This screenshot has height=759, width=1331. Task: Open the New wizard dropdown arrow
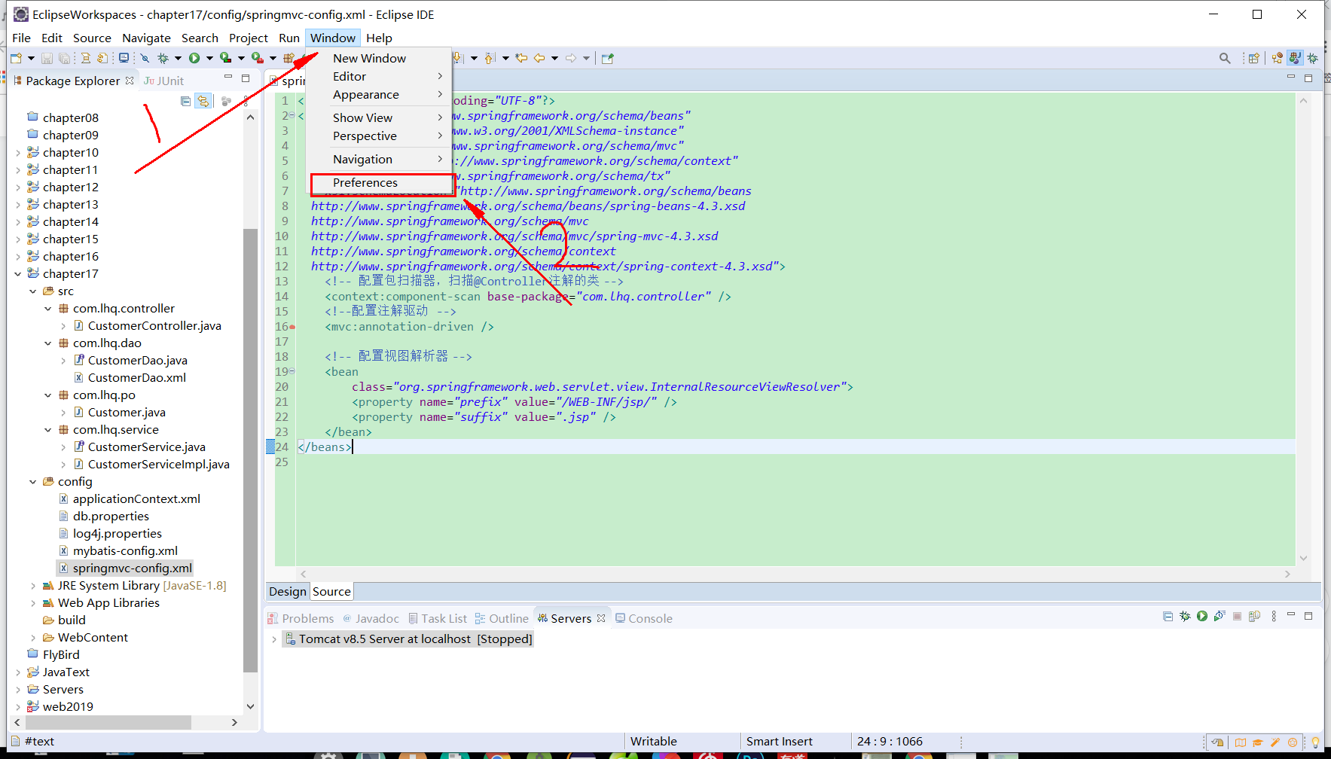[31, 58]
